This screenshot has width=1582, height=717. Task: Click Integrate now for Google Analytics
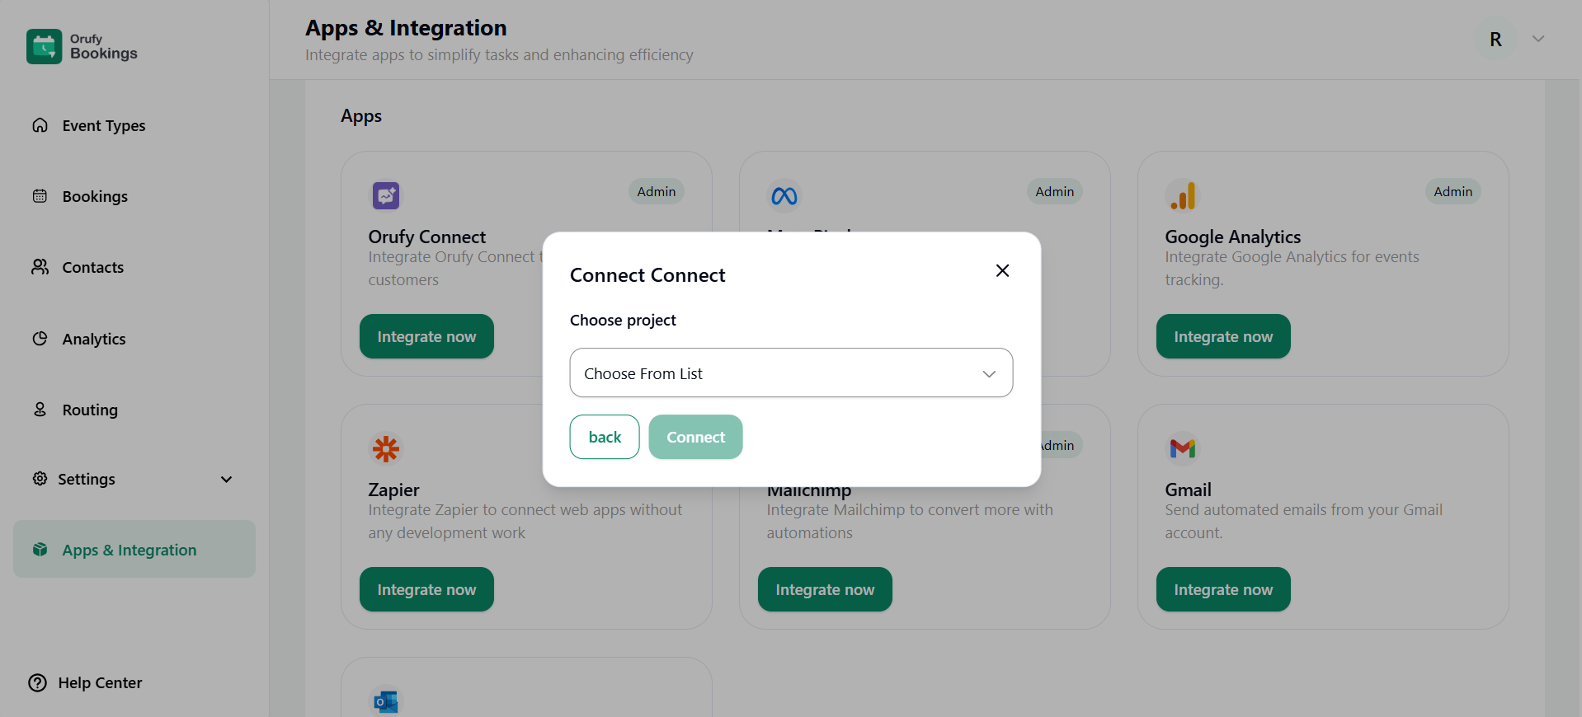(x=1222, y=336)
